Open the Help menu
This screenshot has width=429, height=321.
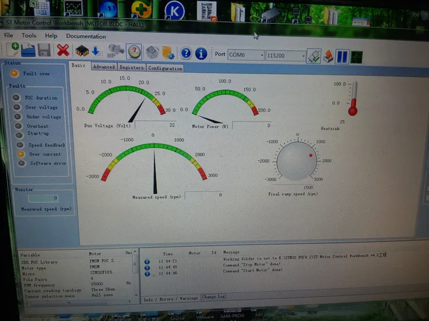click(x=51, y=36)
